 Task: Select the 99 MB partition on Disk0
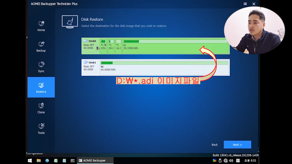pos(111,46)
